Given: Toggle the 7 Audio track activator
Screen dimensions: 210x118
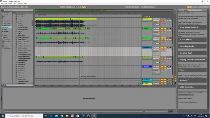Looking at the screenshot, I should coord(163,19).
